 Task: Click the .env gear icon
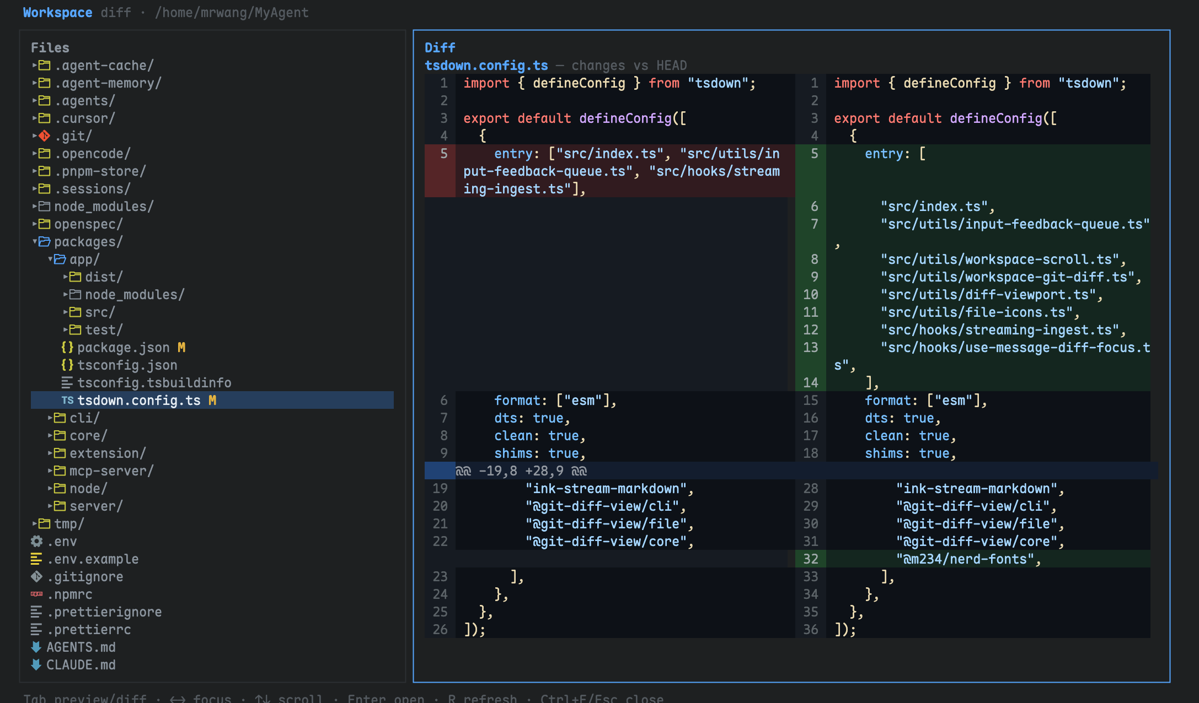tap(36, 541)
